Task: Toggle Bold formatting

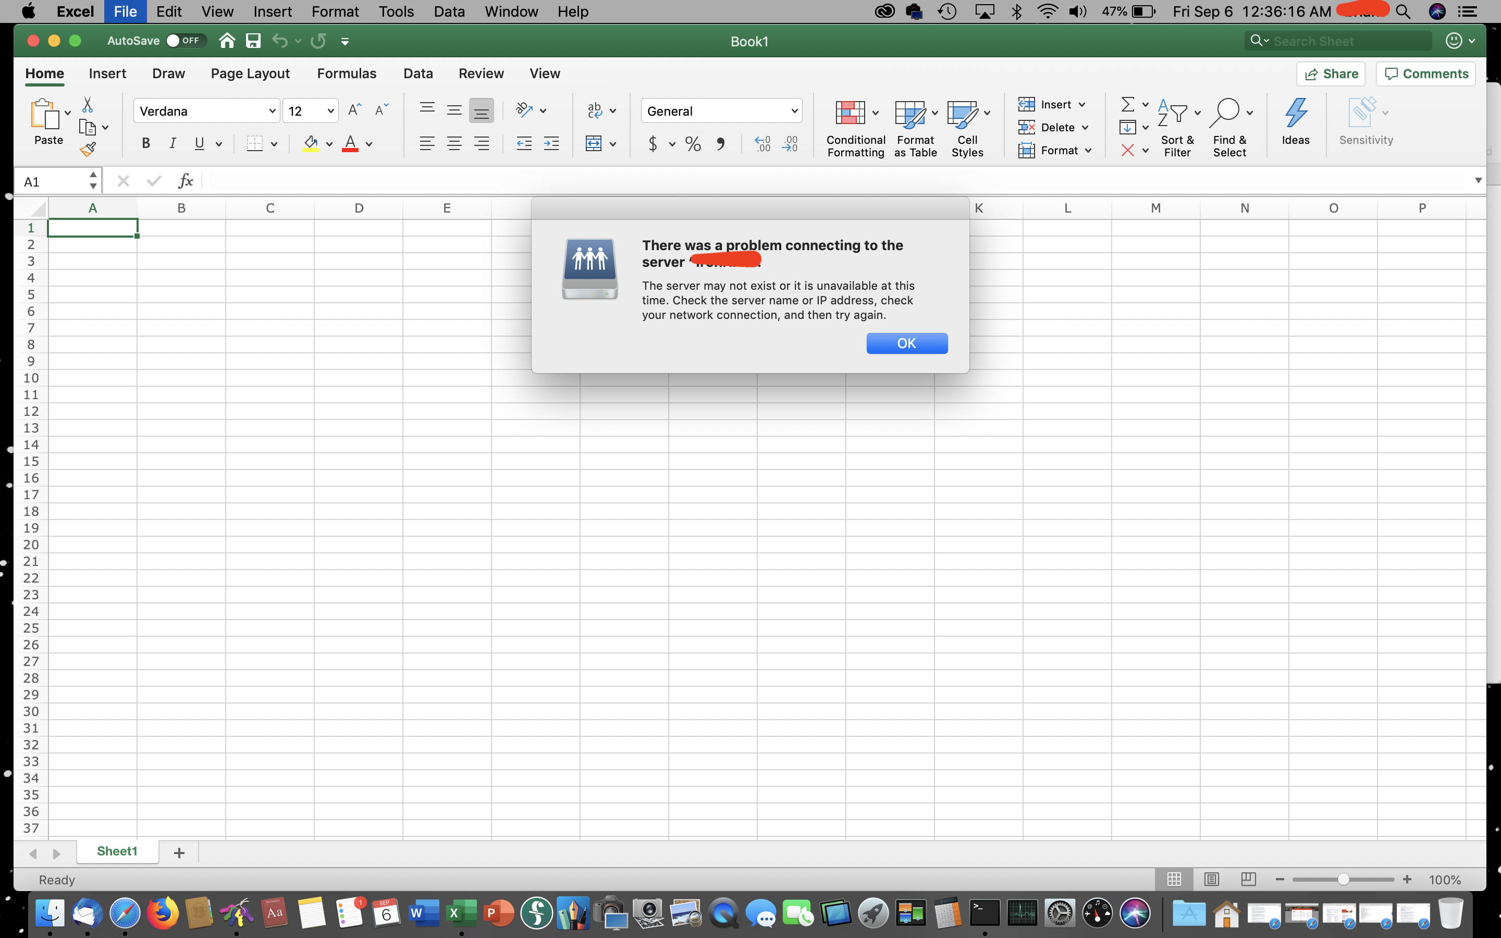Action: coord(146,144)
